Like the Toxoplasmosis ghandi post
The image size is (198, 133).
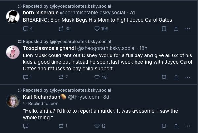tap(97, 77)
